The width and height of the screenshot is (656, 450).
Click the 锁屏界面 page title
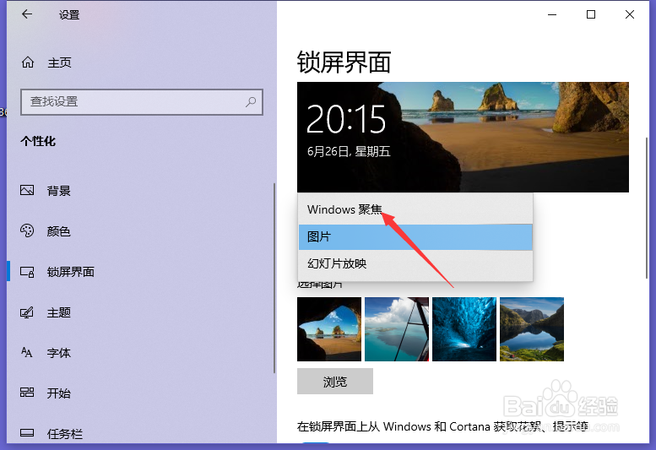click(x=344, y=62)
